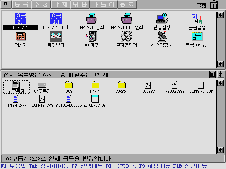The image size is (226, 169).
Task: Select the HWP 2.1 인쇄 printer icon
Action: coord(91,18)
